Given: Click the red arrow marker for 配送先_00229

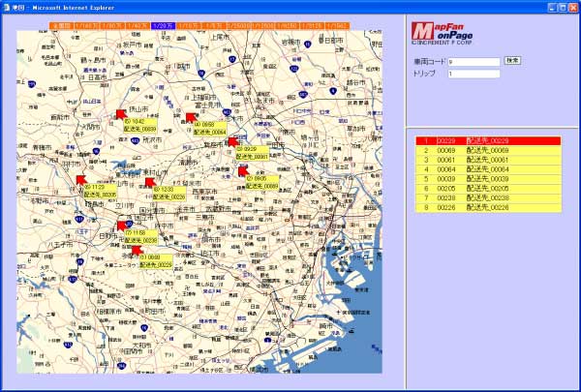Looking at the screenshot, I should point(138,251).
